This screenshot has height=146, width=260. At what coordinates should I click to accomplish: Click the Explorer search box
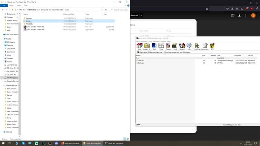120,10
